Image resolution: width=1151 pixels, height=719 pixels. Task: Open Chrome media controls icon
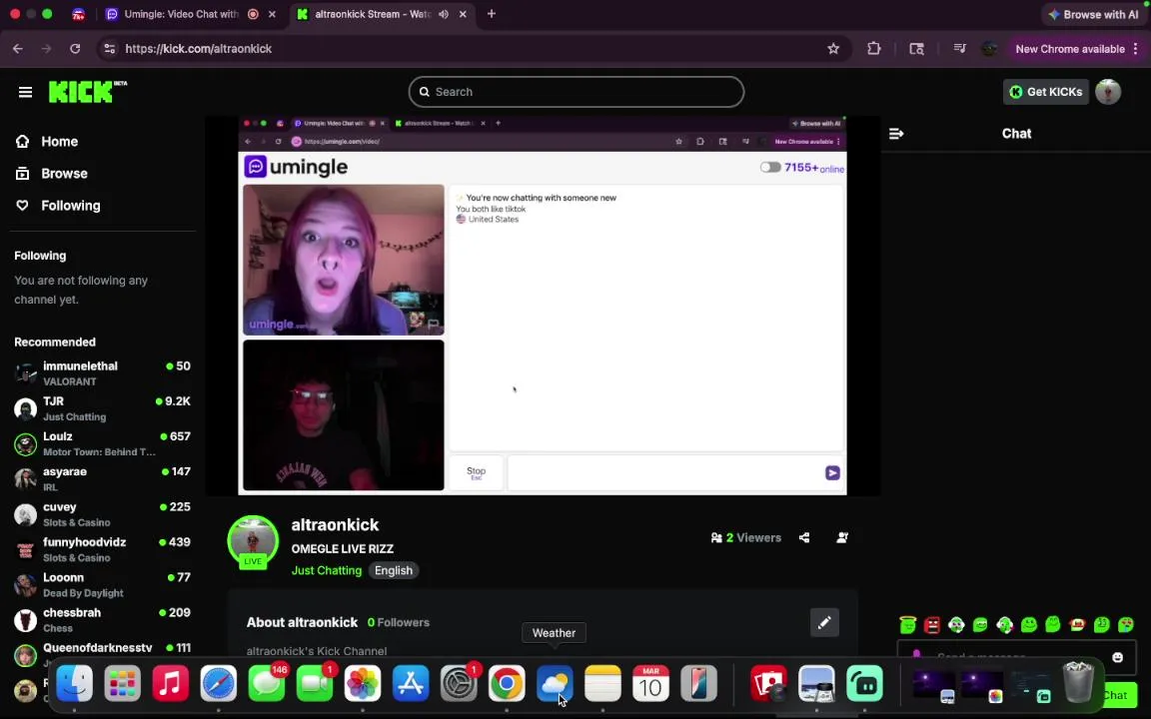tap(959, 48)
